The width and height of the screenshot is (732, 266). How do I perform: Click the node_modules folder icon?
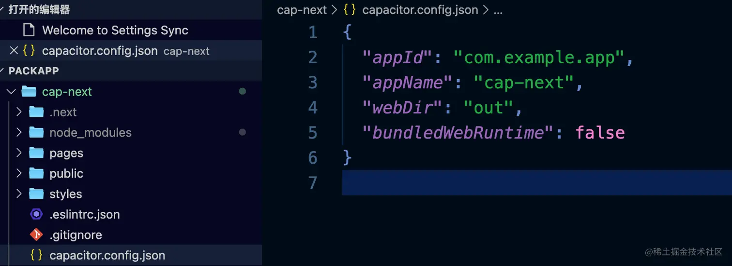(x=37, y=132)
